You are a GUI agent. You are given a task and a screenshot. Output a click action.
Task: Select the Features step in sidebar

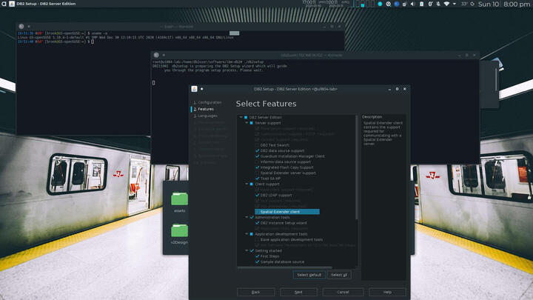click(x=204, y=109)
